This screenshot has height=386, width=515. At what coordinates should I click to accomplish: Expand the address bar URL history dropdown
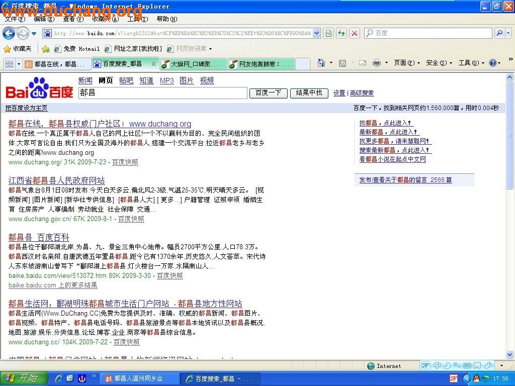tap(316, 33)
